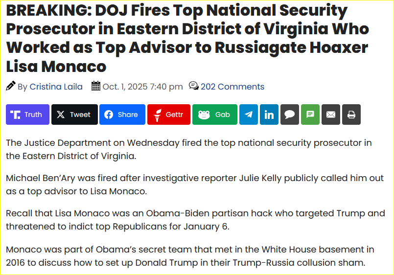The width and height of the screenshot is (394, 275).
Task: Click the dark gray speech bubble icon
Action: (x=290, y=115)
